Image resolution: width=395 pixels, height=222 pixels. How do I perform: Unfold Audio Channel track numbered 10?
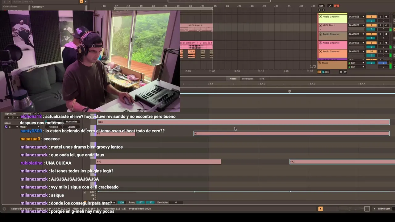320,51
